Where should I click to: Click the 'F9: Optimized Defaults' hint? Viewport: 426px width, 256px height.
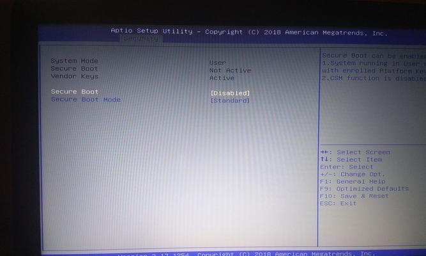(x=364, y=188)
